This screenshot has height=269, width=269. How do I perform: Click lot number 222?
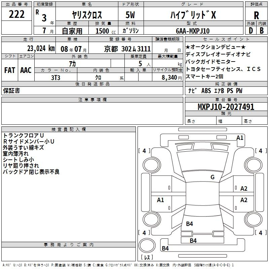(16, 14)
